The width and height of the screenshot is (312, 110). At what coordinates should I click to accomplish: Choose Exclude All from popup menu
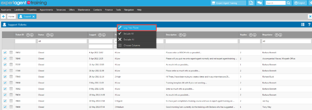[x=137, y=39]
